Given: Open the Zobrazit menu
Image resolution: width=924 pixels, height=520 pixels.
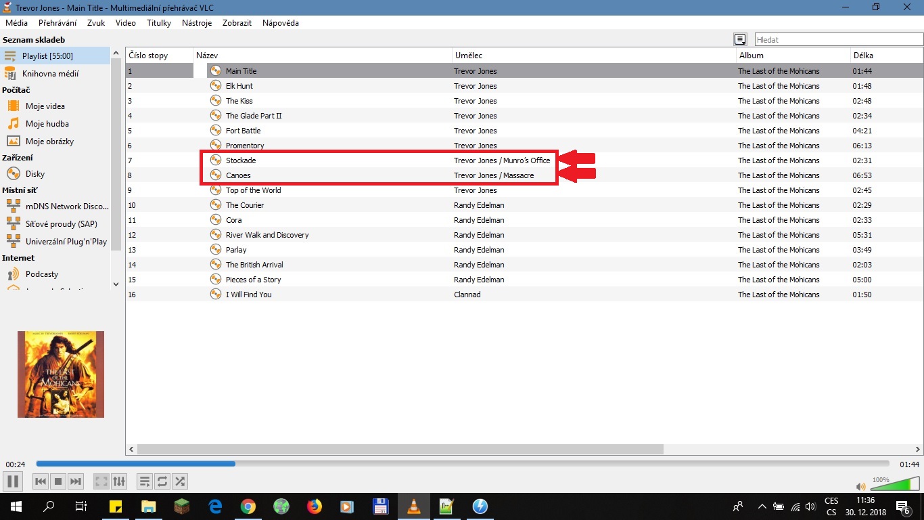Looking at the screenshot, I should point(237,23).
